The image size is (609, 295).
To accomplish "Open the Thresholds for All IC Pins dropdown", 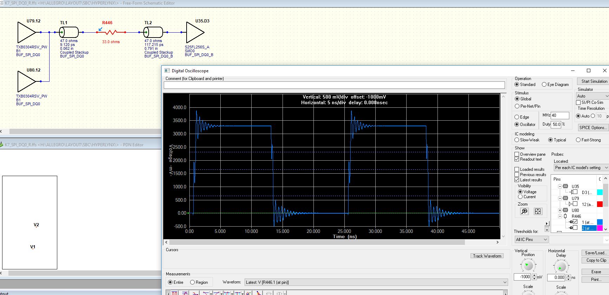I will 531,240.
